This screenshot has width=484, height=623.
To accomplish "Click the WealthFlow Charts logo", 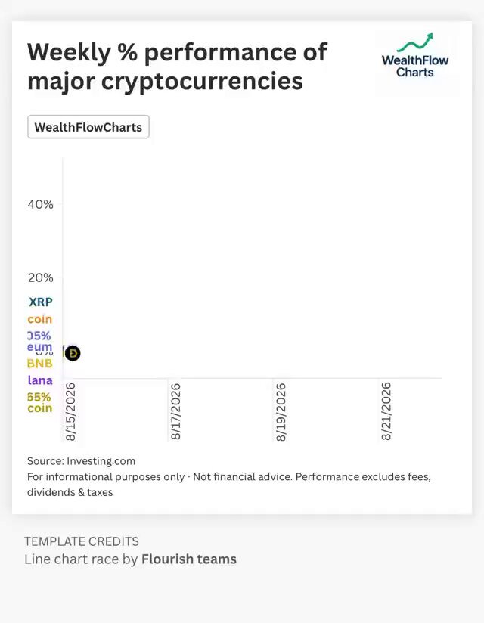I will click(415, 55).
